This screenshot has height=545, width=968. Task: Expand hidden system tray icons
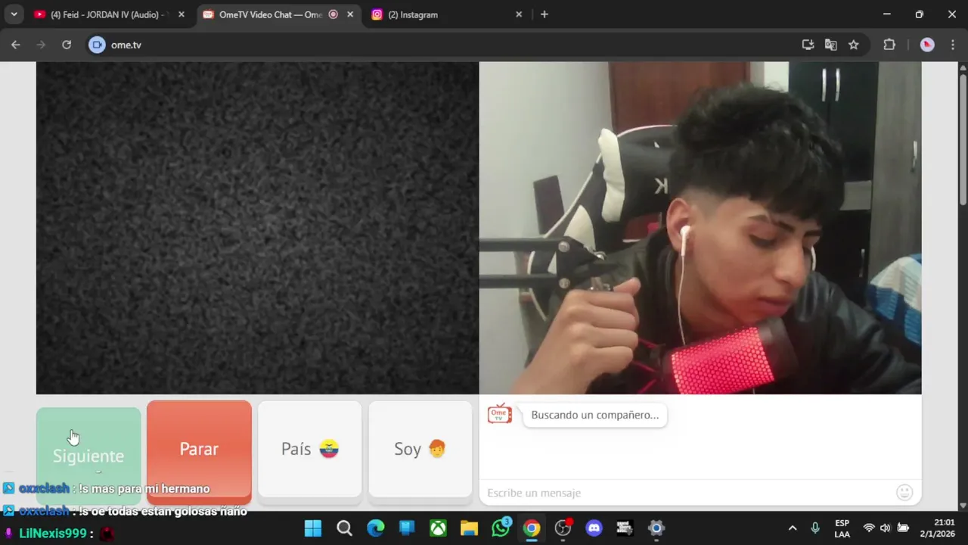tap(793, 528)
